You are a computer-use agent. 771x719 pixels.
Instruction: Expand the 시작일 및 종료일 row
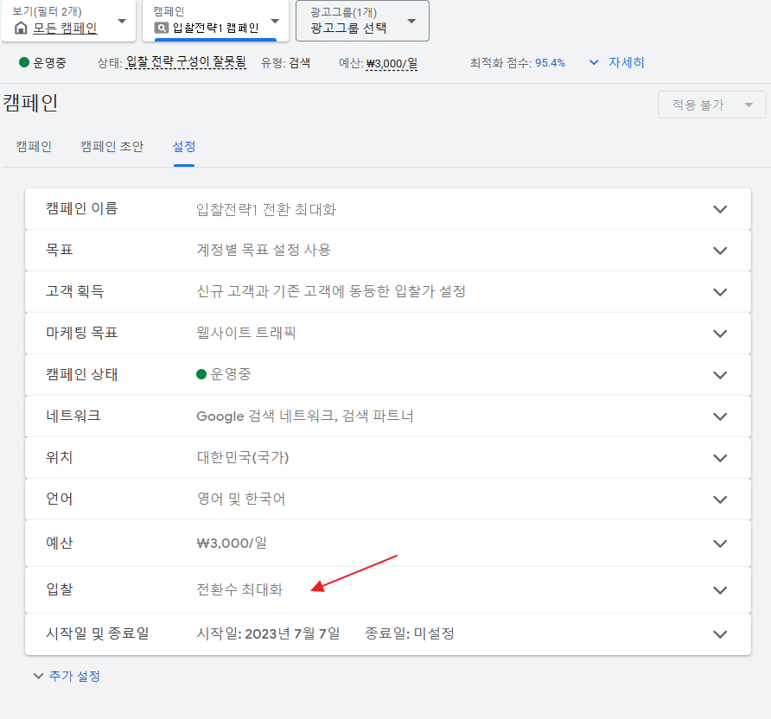(x=719, y=634)
